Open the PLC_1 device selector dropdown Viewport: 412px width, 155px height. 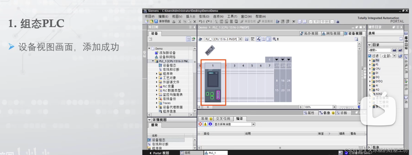(240, 39)
